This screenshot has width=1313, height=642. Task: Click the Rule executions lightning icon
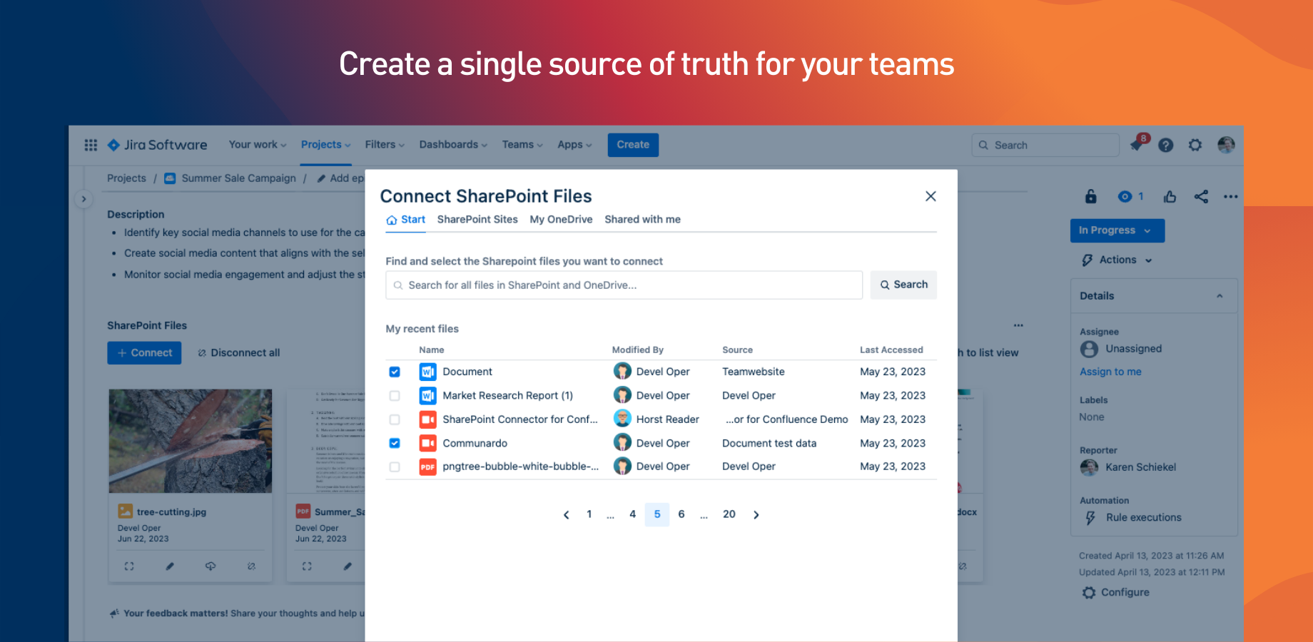coord(1090,518)
